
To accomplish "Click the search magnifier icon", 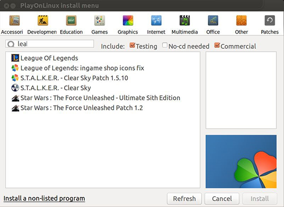I will 11,44.
